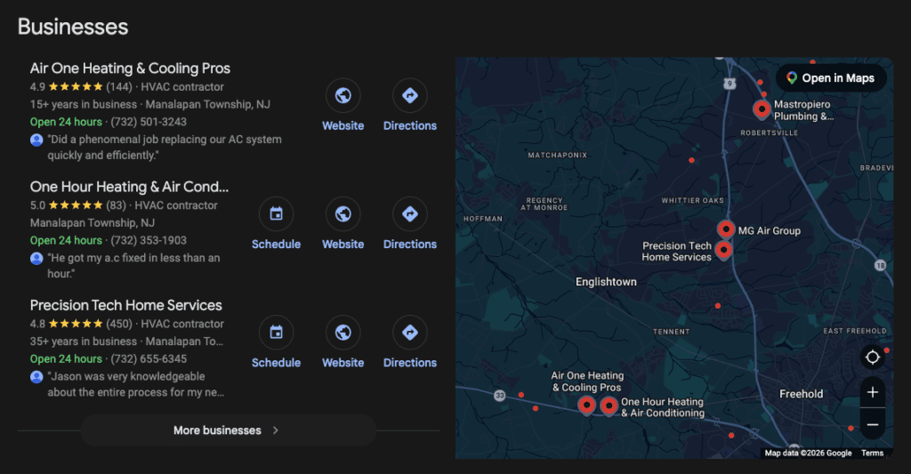Click Englishtown label on the map
This screenshot has height=474, width=911.
tap(606, 282)
